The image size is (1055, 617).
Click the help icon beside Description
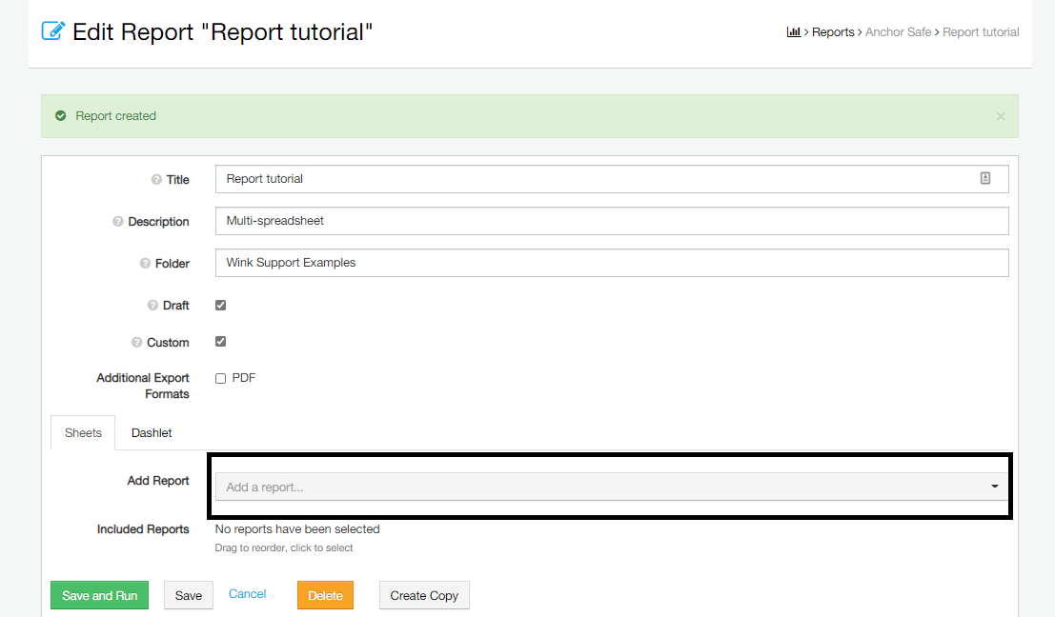[118, 221]
